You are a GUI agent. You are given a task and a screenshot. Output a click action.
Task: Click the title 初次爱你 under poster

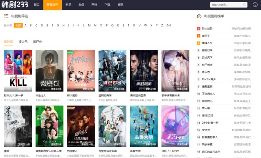72,95
